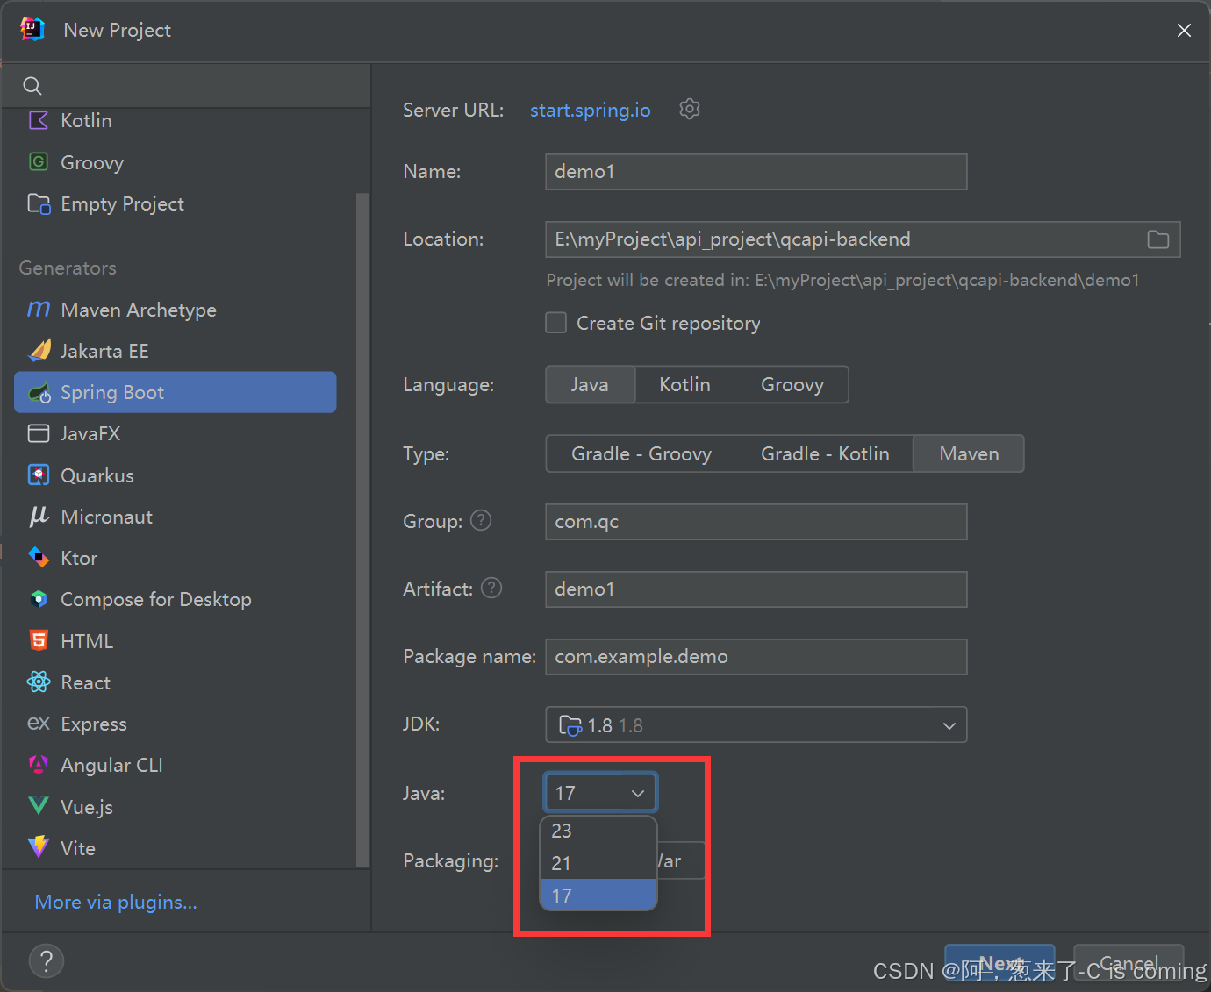Click the Vue.js generator icon
This screenshot has width=1211, height=992.
click(x=39, y=806)
